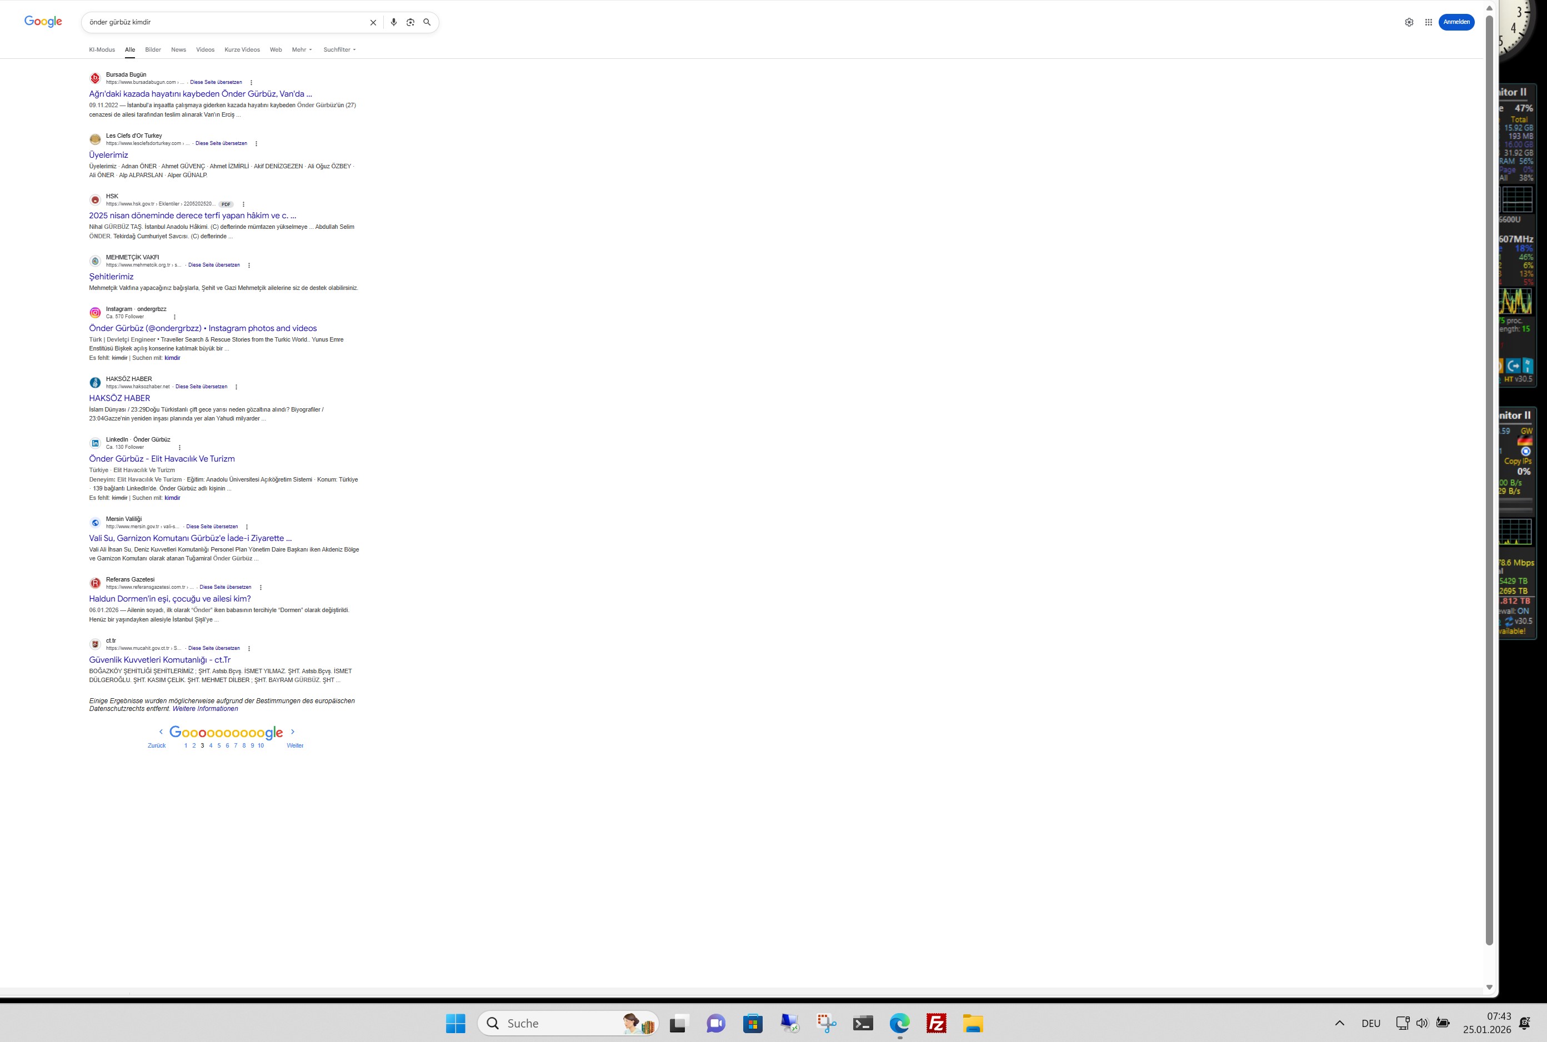Open the three-dot menu of Bursada Bugün result
This screenshot has height=1042, width=1547.
pyautogui.click(x=251, y=82)
